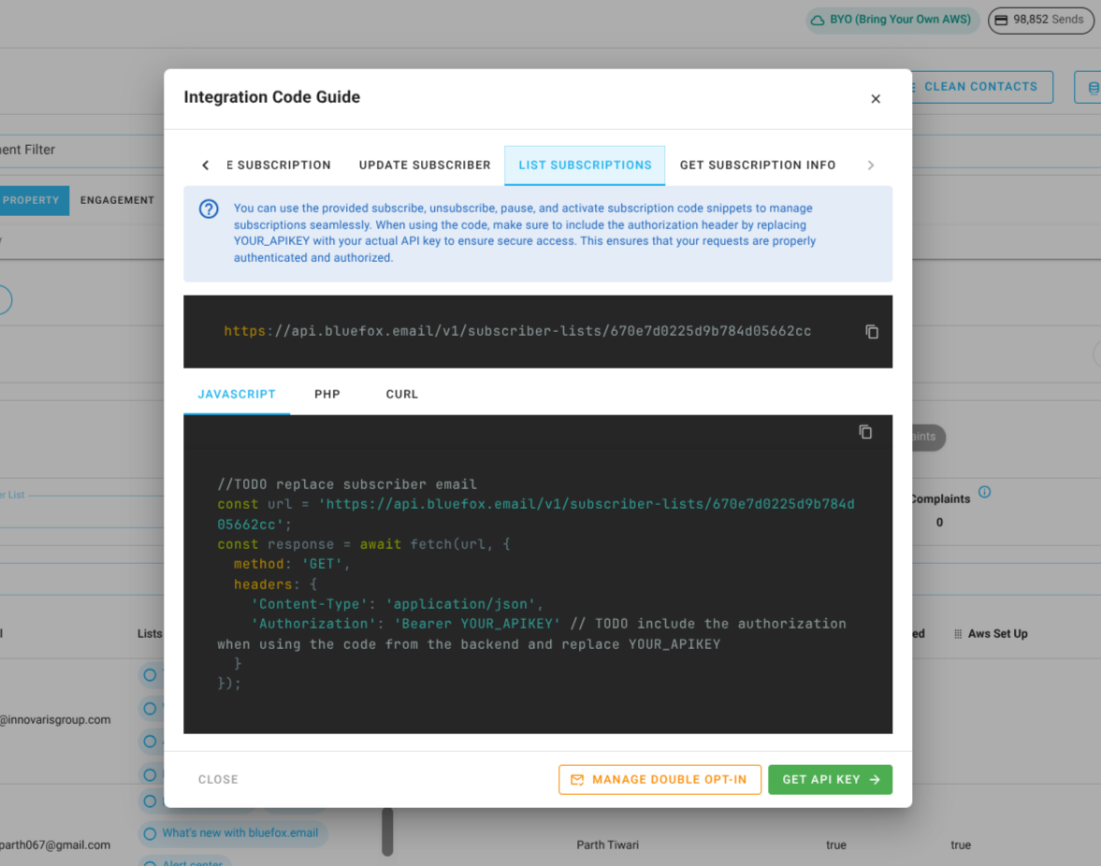Click the Get API Key button
1101x866 pixels.
[830, 780]
